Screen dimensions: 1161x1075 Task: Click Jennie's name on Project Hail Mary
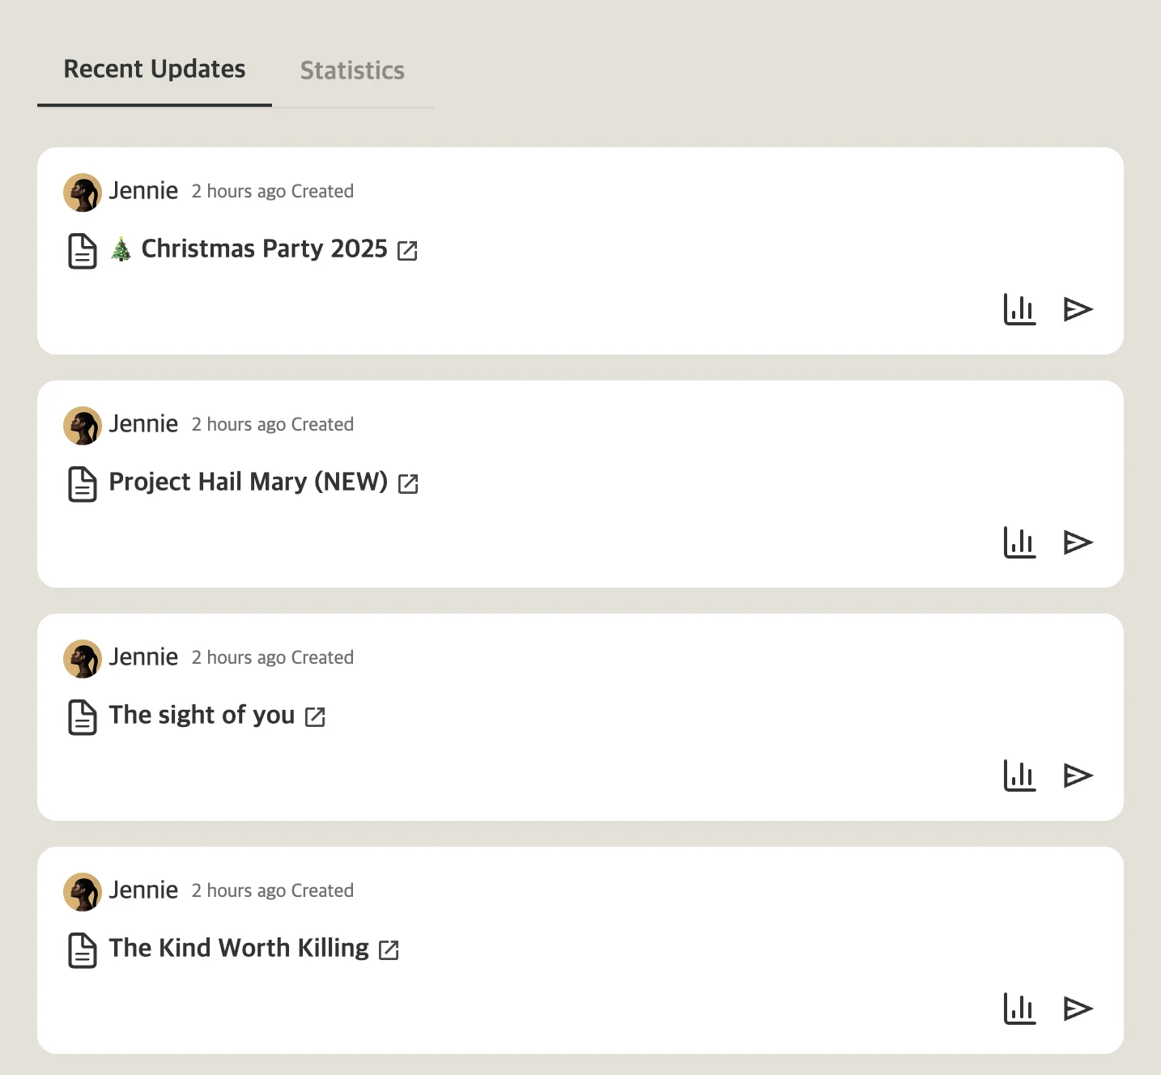tap(143, 423)
